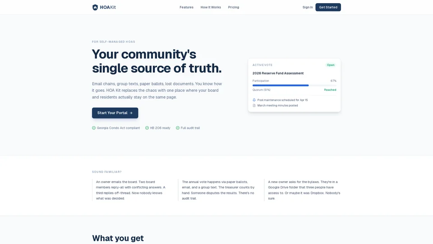Click the Quorum (51%) label
The image size is (433, 244).
(261, 90)
